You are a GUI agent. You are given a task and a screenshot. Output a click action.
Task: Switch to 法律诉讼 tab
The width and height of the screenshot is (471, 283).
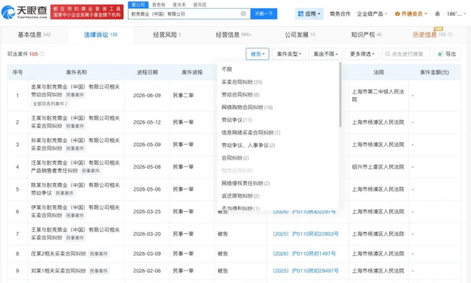[101, 35]
